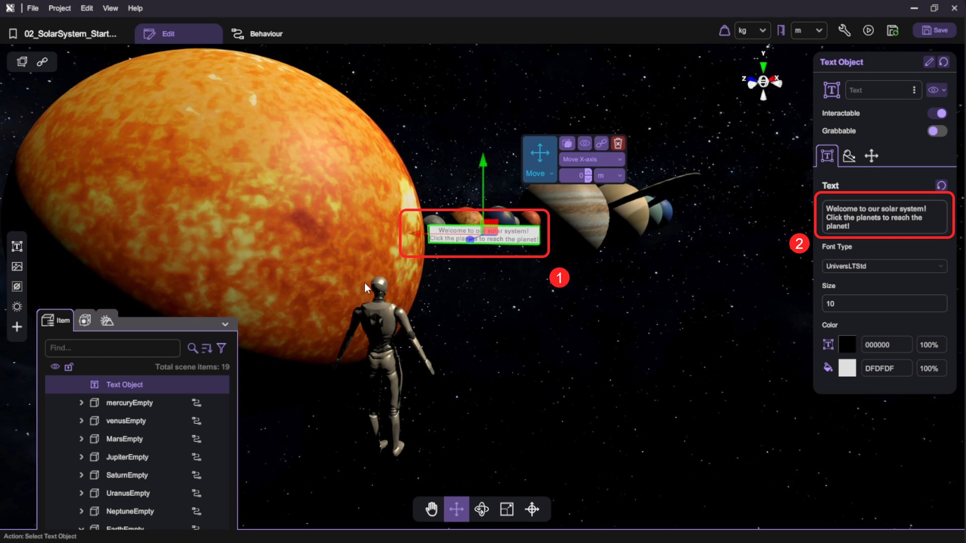Select the pan hand tool
This screenshot has height=543, width=966.
pos(431,509)
